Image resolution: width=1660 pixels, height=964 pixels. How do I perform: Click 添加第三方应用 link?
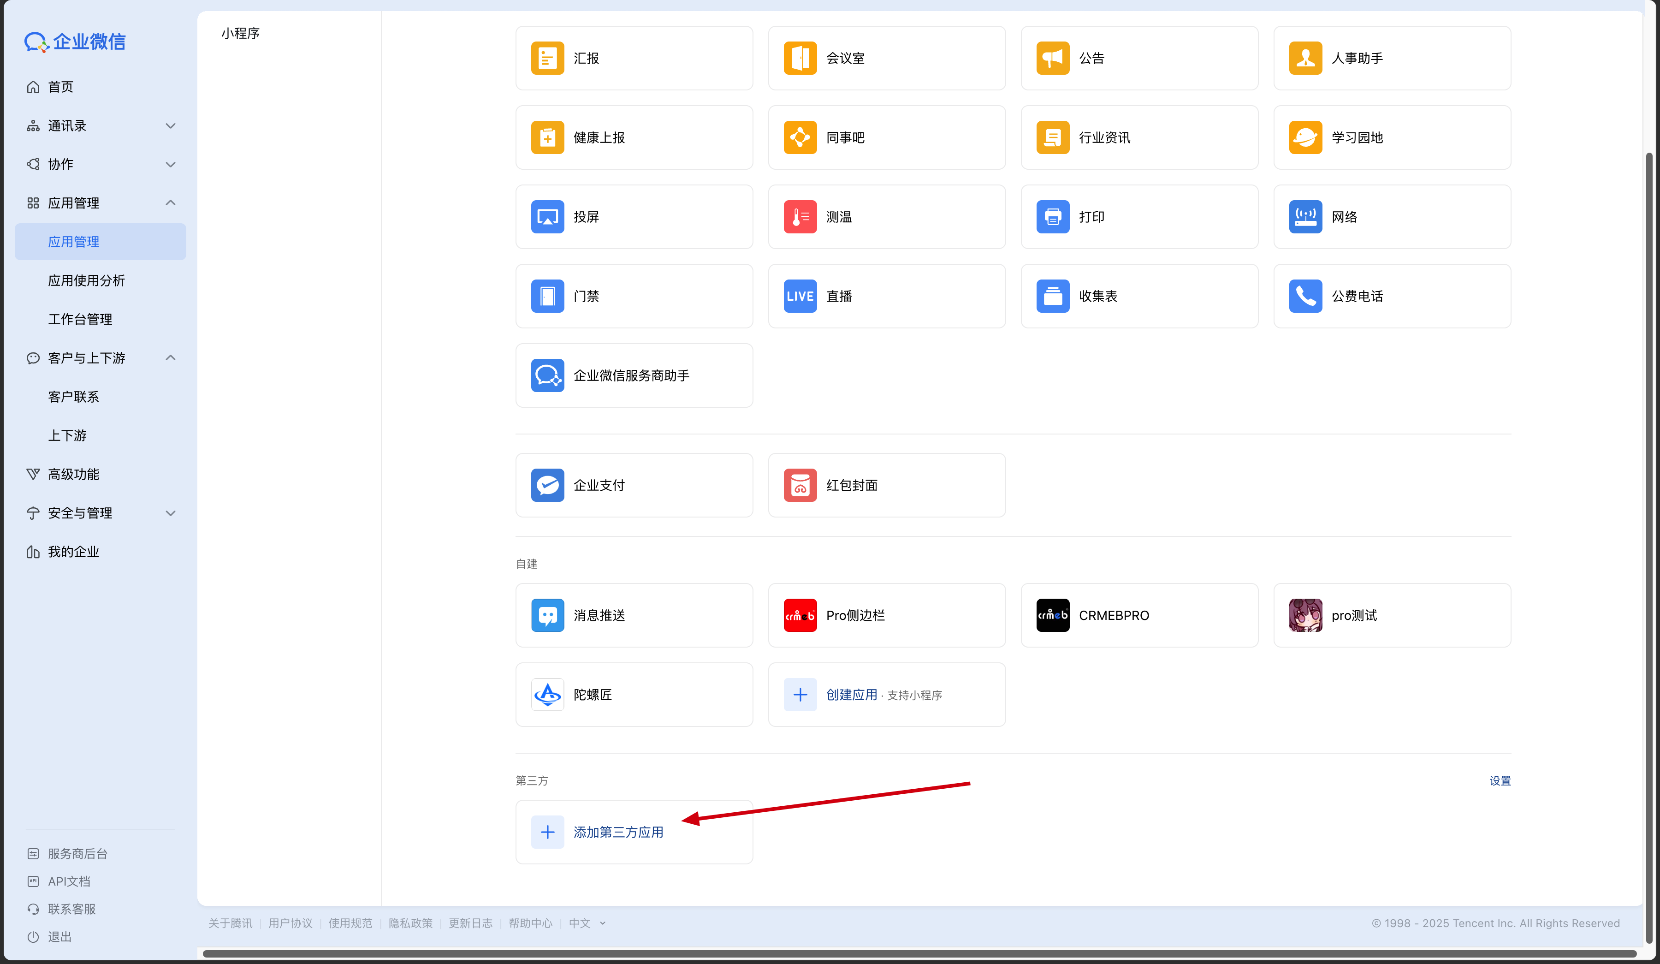pos(618,832)
